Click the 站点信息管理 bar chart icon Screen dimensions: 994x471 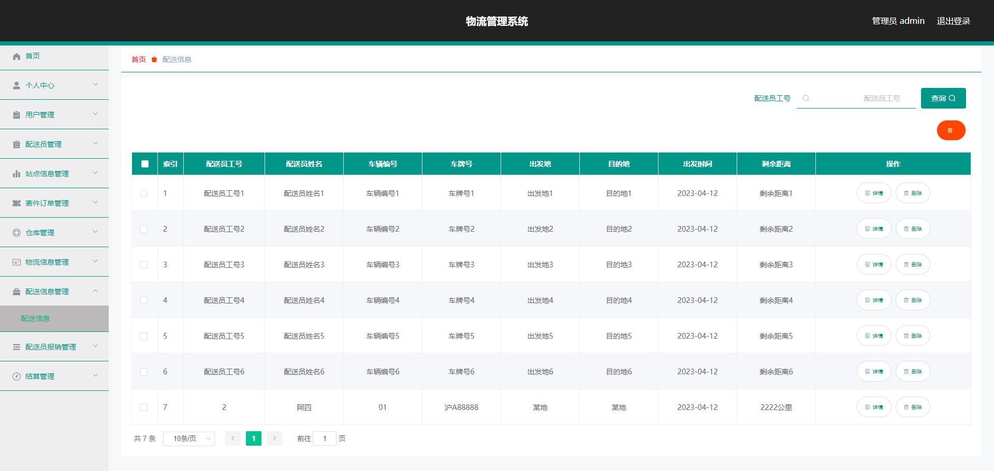pos(17,174)
